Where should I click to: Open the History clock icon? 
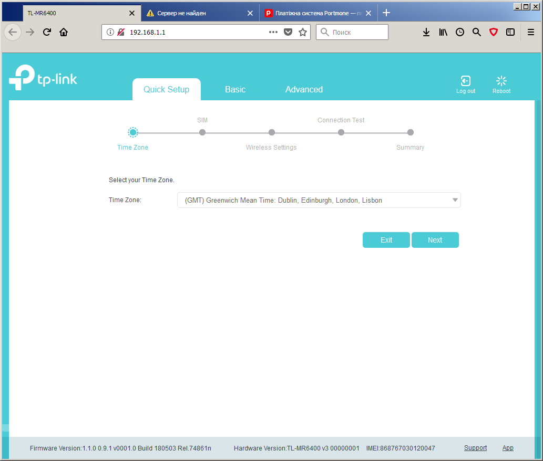pyautogui.click(x=460, y=32)
